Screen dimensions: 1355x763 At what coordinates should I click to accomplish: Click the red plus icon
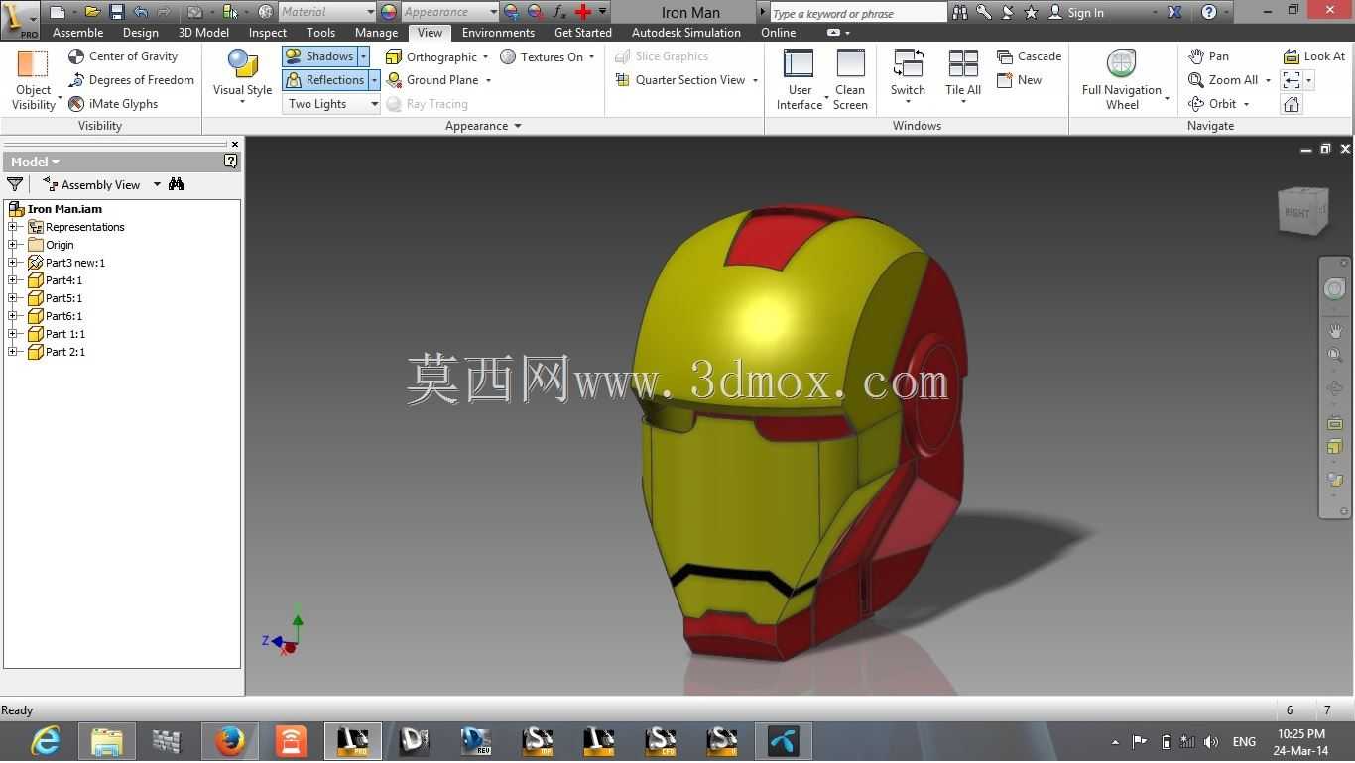click(x=583, y=12)
